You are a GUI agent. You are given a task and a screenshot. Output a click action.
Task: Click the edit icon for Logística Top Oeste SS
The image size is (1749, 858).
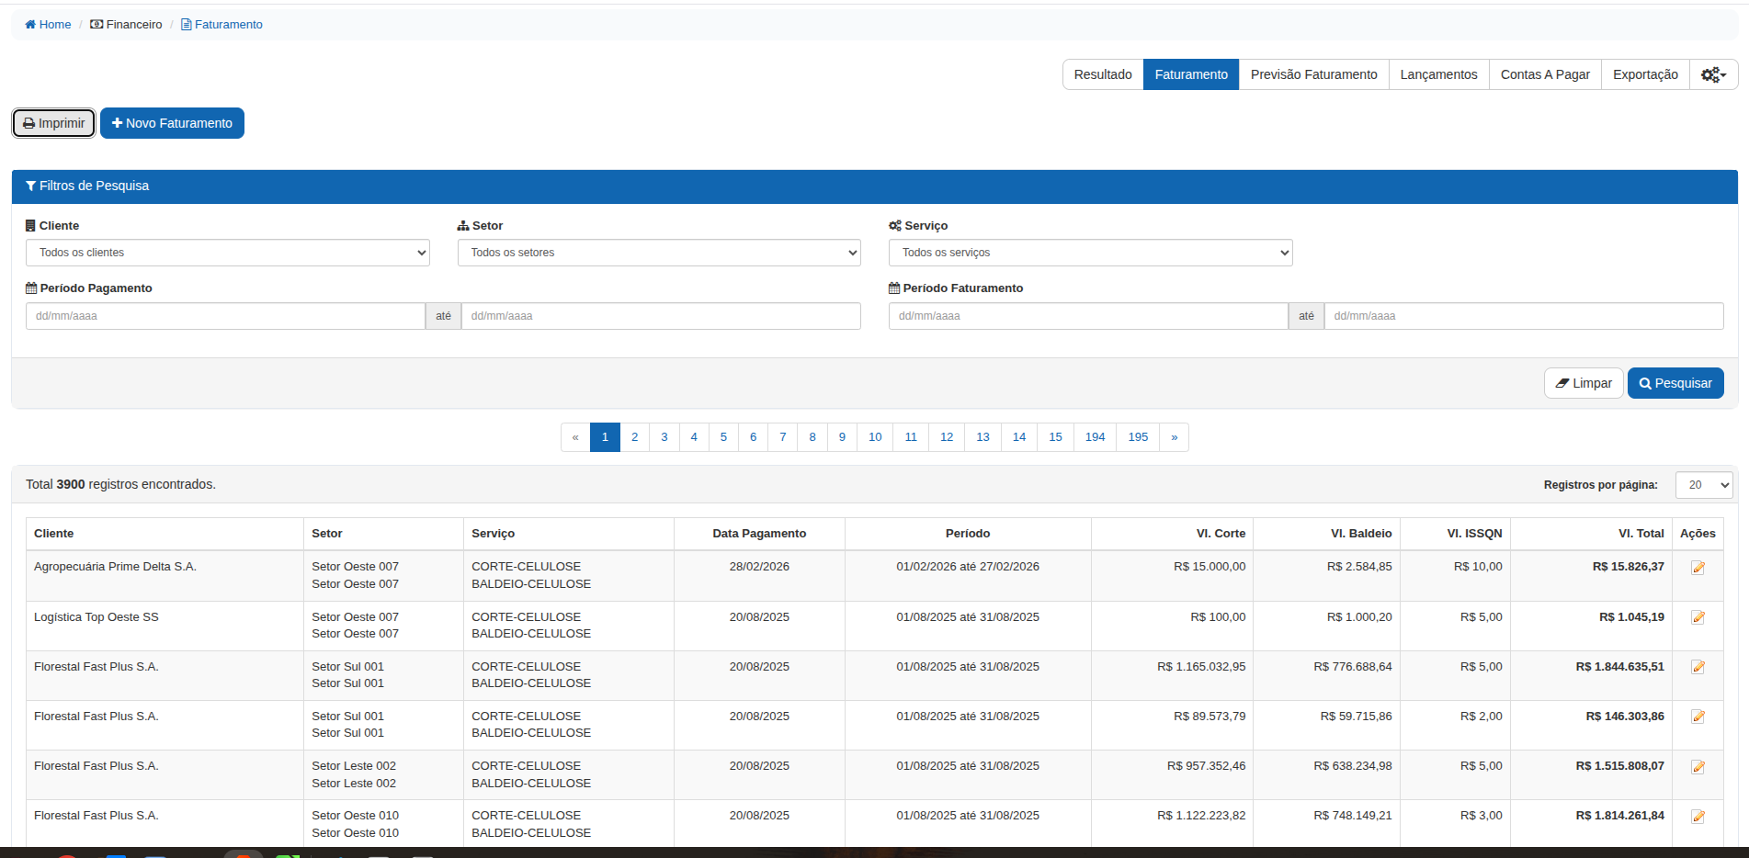click(1698, 617)
